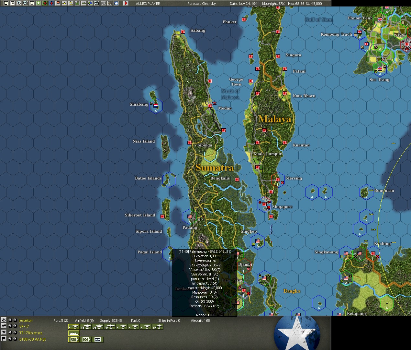
Task: Click the Singapore base hex with units
Action: pos(264,204)
